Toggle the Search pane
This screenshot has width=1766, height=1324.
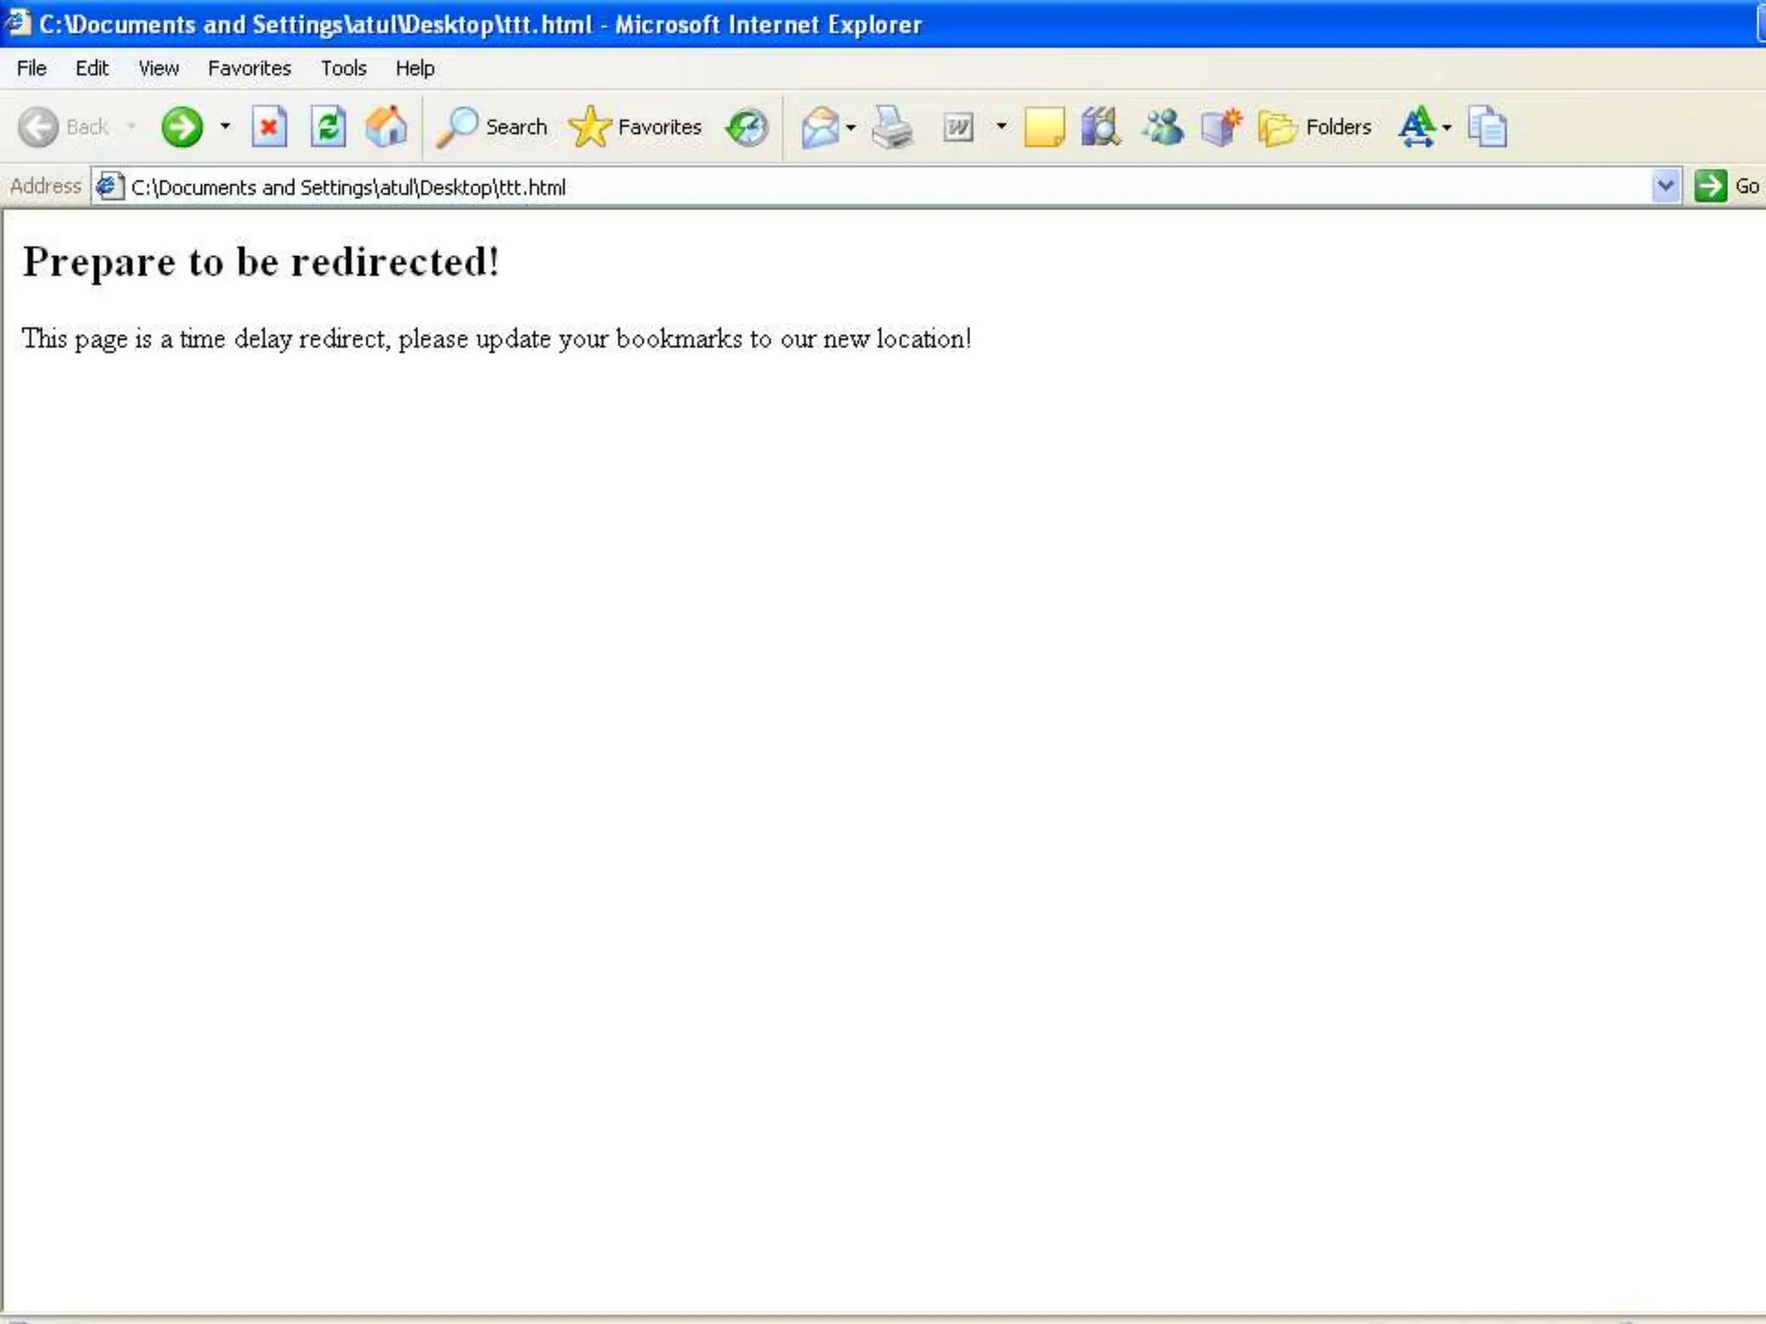pyautogui.click(x=492, y=128)
